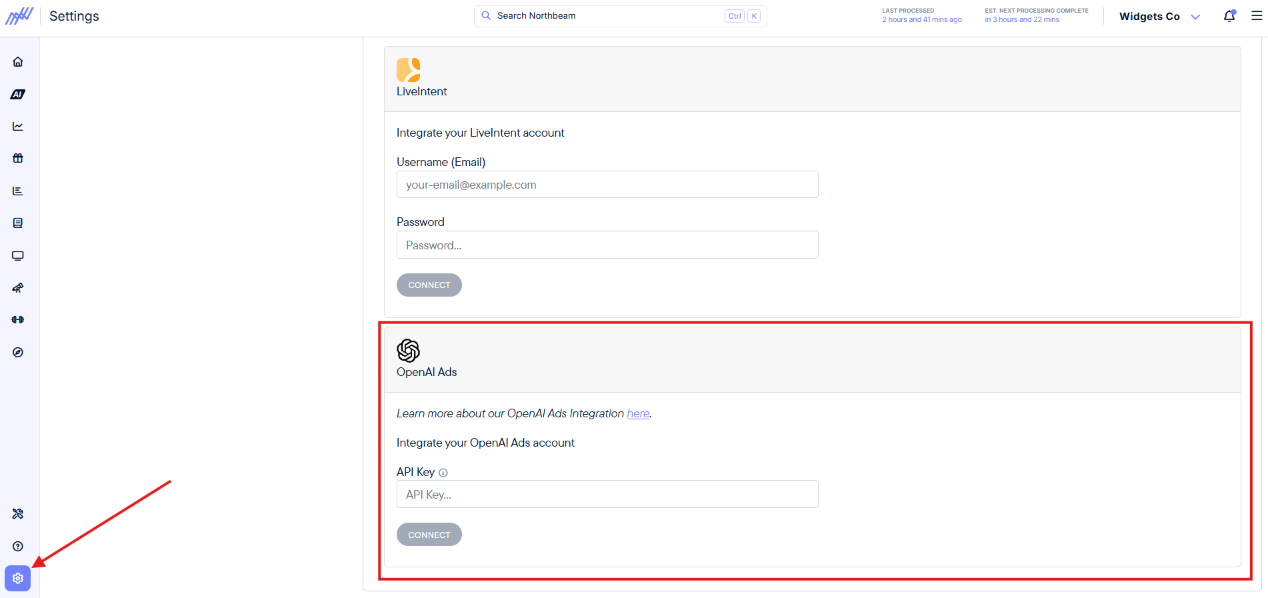Open the tools wrench sidebar icon
Viewport: 1268px width, 598px height.
click(18, 513)
